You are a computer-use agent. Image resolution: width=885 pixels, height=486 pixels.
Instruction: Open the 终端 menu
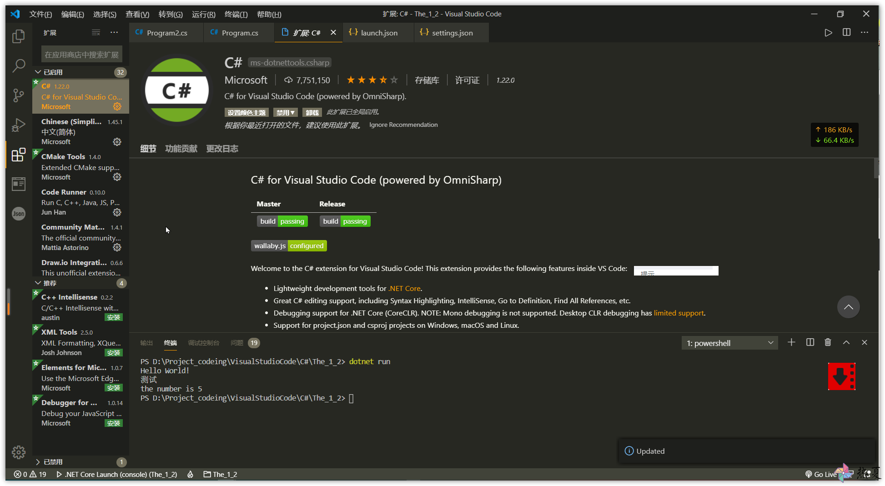pos(236,14)
